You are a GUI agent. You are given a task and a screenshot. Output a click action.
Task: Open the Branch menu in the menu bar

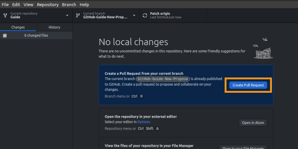pos(69,4)
